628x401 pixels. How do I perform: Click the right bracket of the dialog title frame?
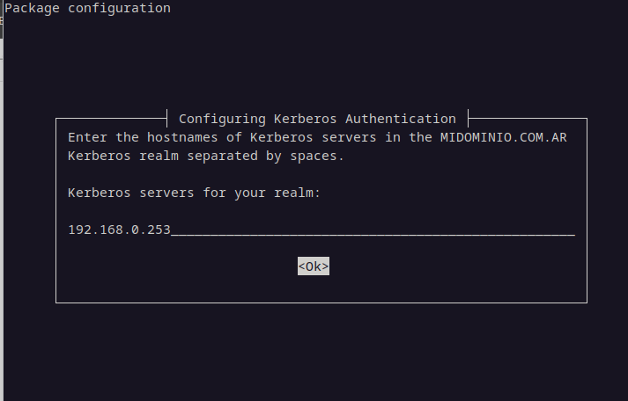click(x=469, y=118)
